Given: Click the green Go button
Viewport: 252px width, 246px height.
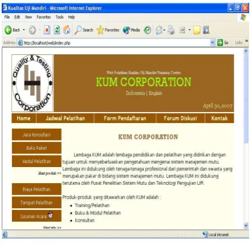Looking at the screenshot, I should [223, 42].
